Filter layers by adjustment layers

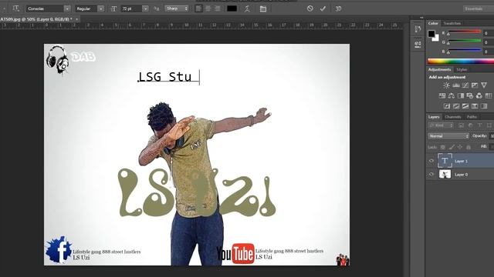coord(470,125)
